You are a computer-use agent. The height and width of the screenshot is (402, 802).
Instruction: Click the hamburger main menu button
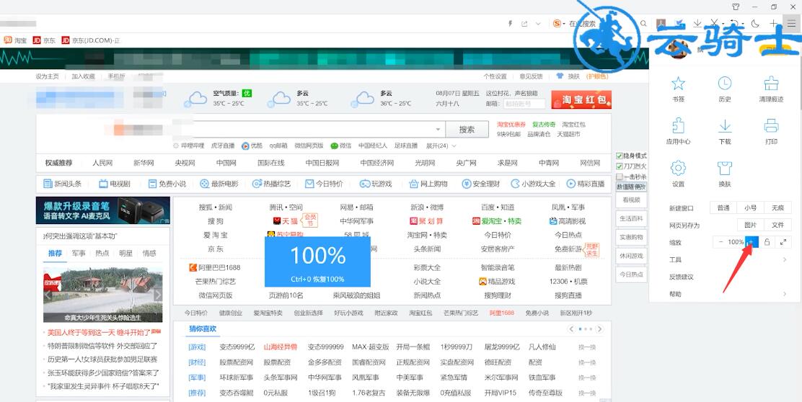791,24
